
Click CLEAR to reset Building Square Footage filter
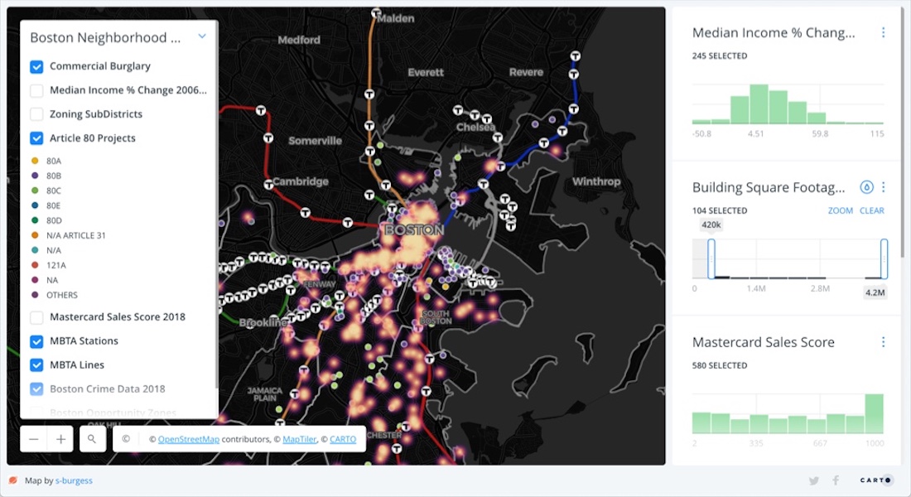(871, 210)
